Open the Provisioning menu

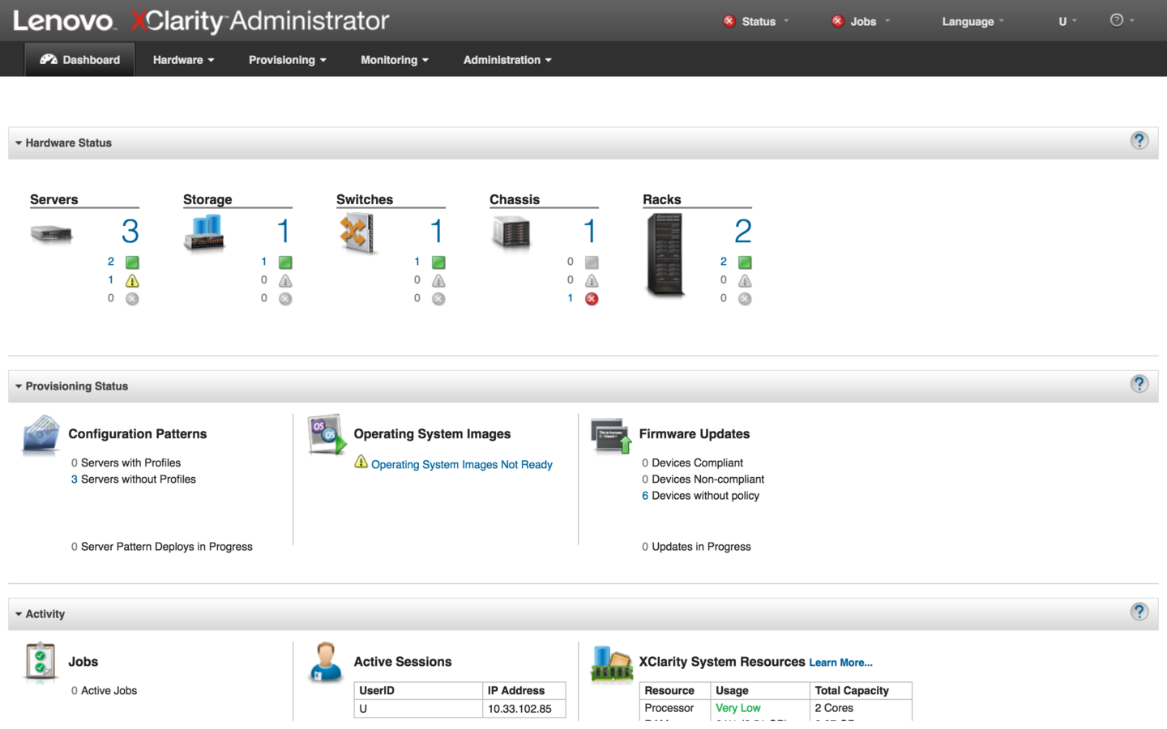pos(287,60)
